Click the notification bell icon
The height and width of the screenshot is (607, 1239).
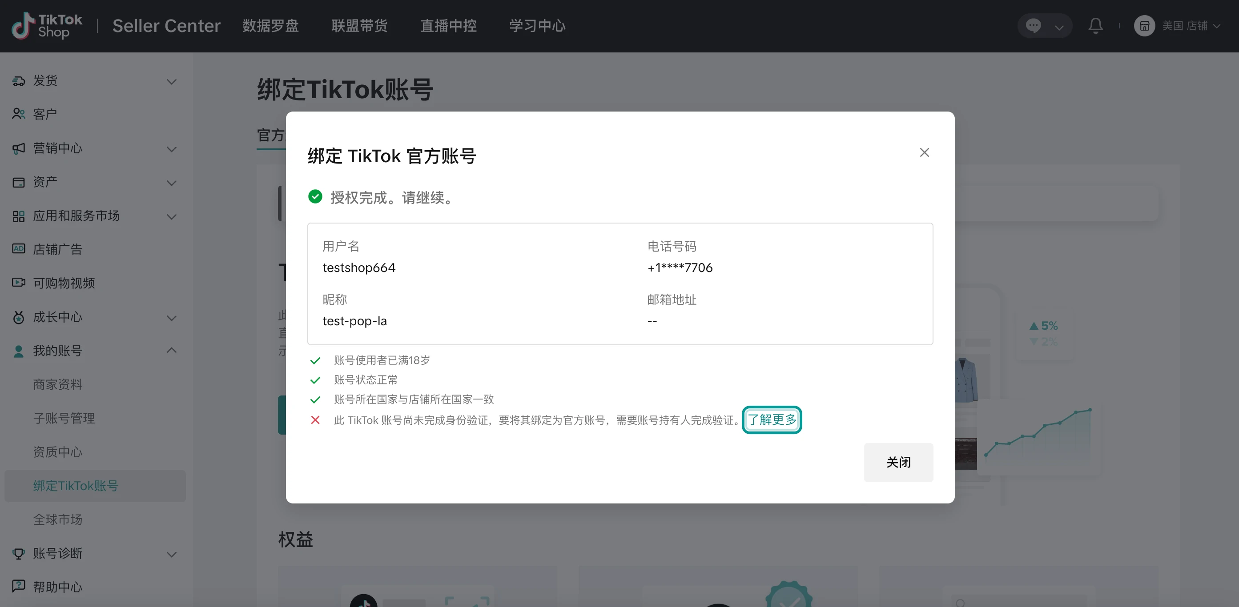(1095, 25)
